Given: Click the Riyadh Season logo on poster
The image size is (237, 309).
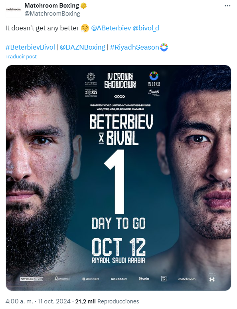Looking at the screenshot, I should [154, 79].
